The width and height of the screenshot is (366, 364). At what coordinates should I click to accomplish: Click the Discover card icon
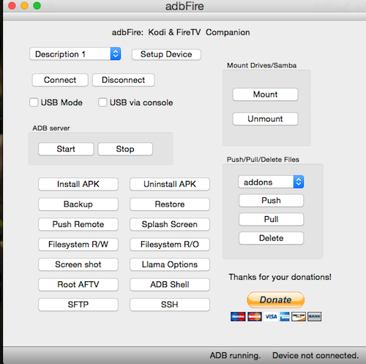click(299, 316)
